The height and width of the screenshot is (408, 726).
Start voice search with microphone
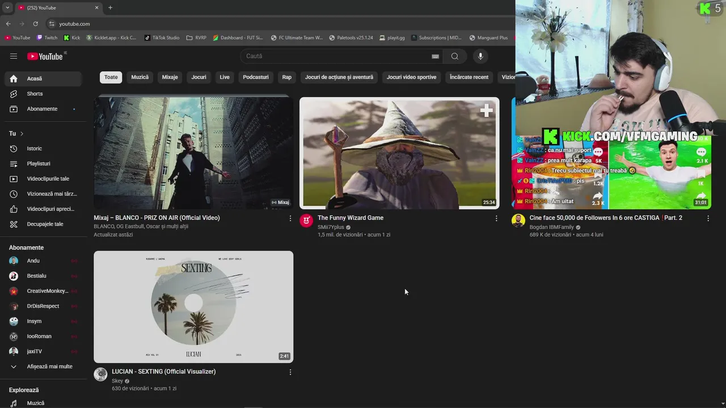point(480,56)
